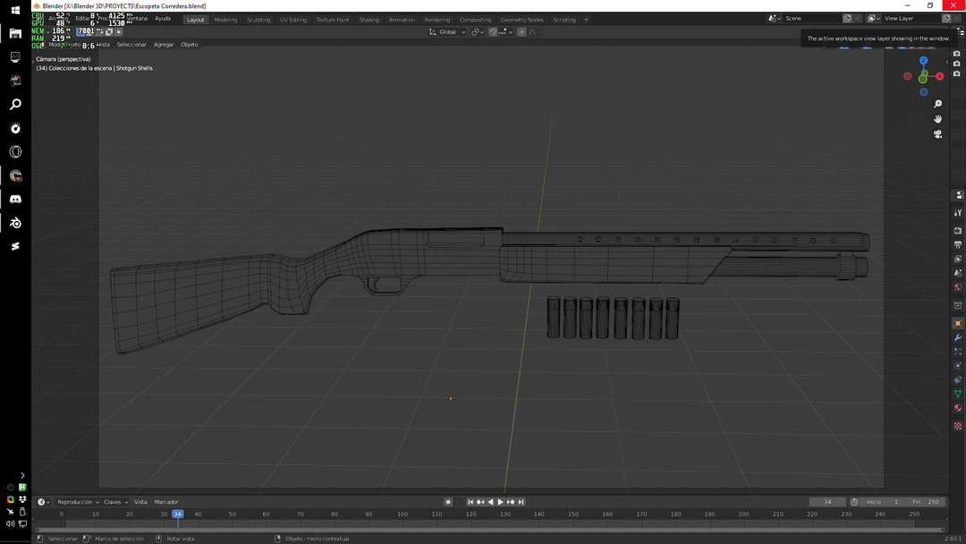Viewport: 966px width, 544px height.
Task: Open the Objeto menu in the viewport header
Action: tap(189, 44)
